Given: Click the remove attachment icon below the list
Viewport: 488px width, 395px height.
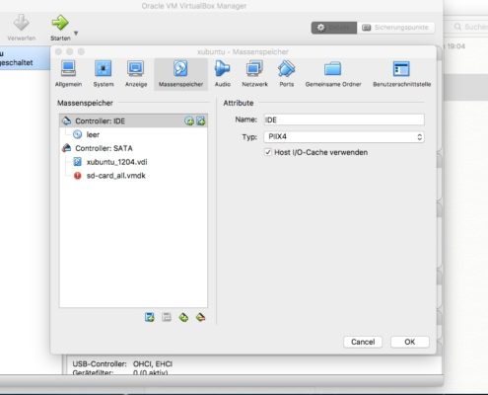Looking at the screenshot, I should (167, 317).
